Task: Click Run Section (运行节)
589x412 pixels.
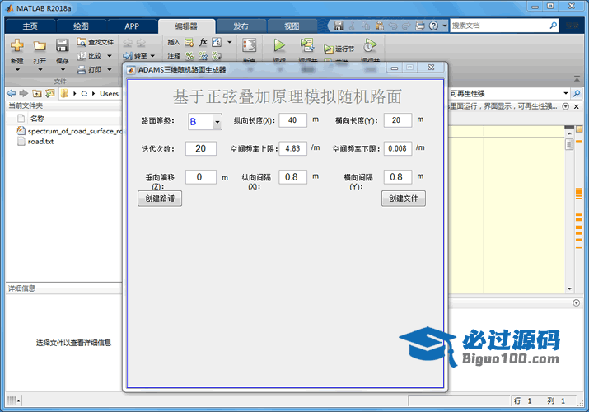Action: (339, 49)
